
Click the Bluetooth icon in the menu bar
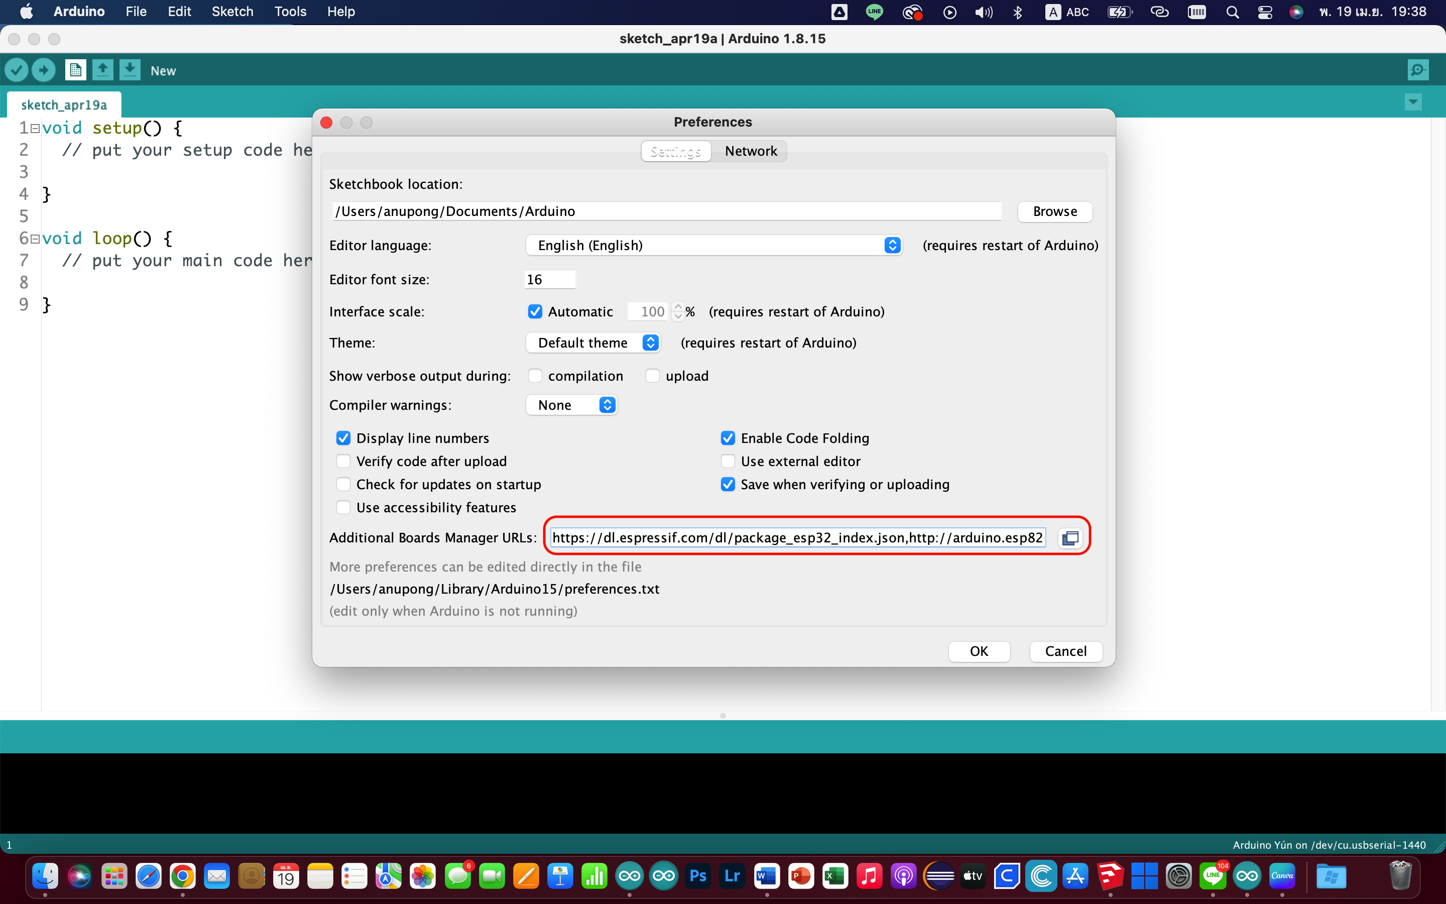1018,12
